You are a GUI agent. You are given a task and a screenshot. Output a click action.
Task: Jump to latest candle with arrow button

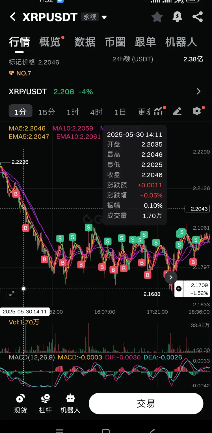point(171,277)
